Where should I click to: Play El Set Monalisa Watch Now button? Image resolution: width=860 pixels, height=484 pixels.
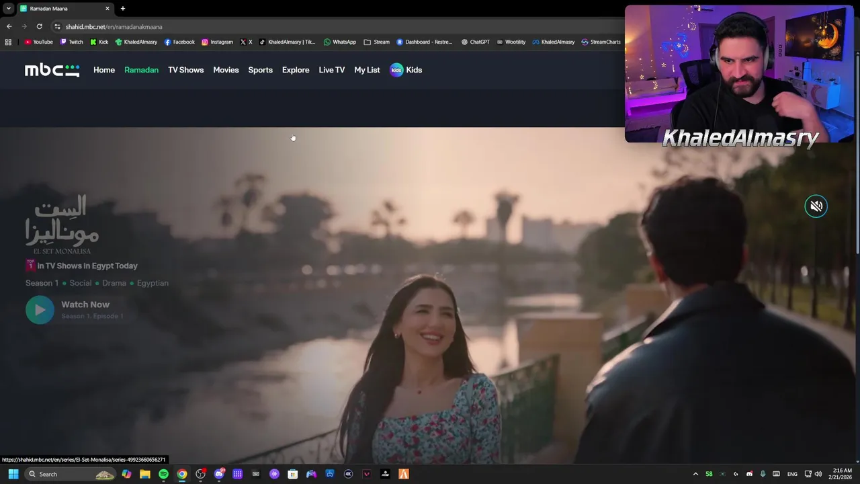[40, 310]
